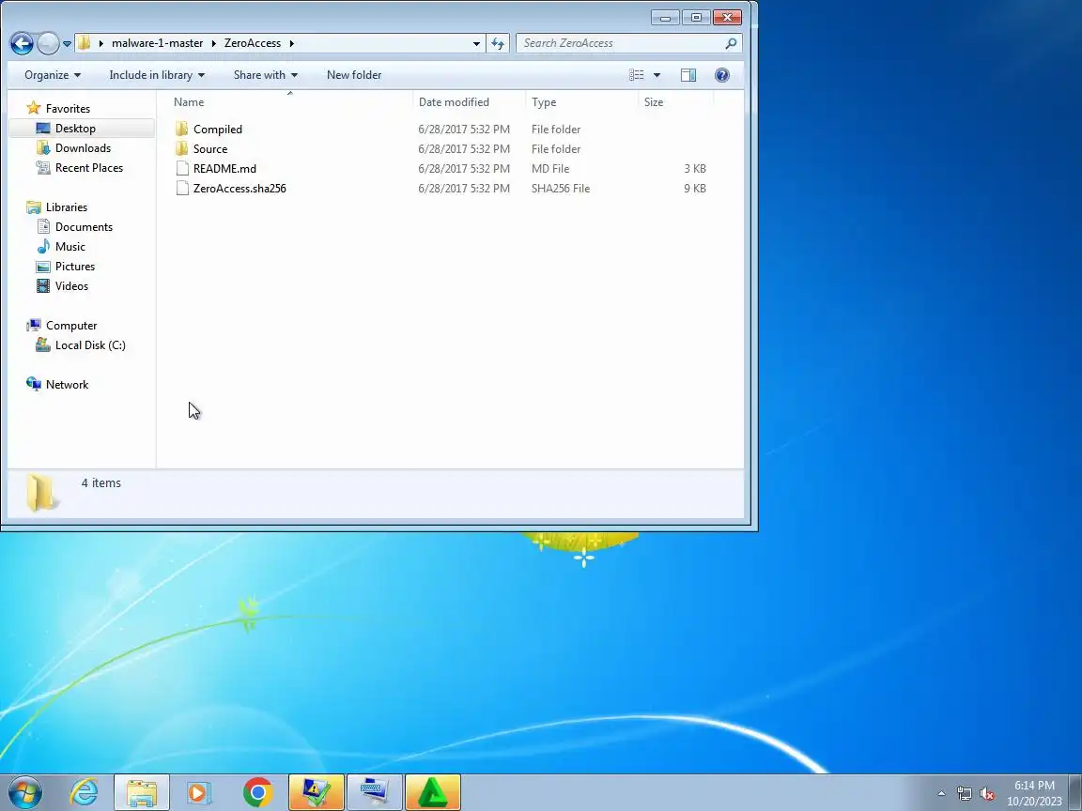Open the Videos library

pyautogui.click(x=71, y=286)
